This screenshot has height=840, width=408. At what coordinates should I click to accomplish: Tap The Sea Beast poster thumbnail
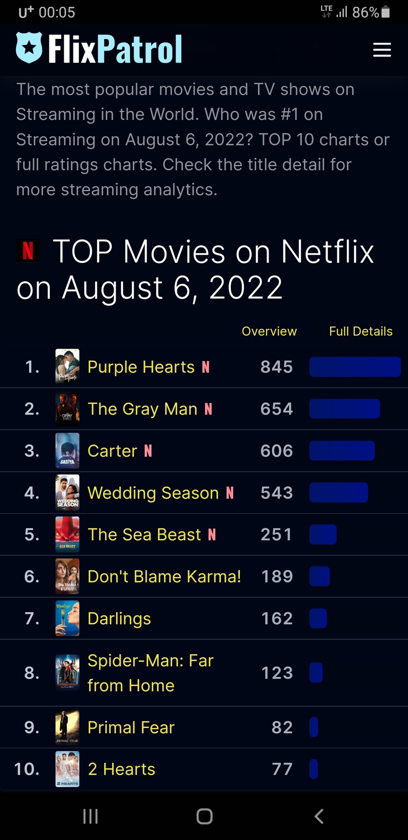coord(67,534)
